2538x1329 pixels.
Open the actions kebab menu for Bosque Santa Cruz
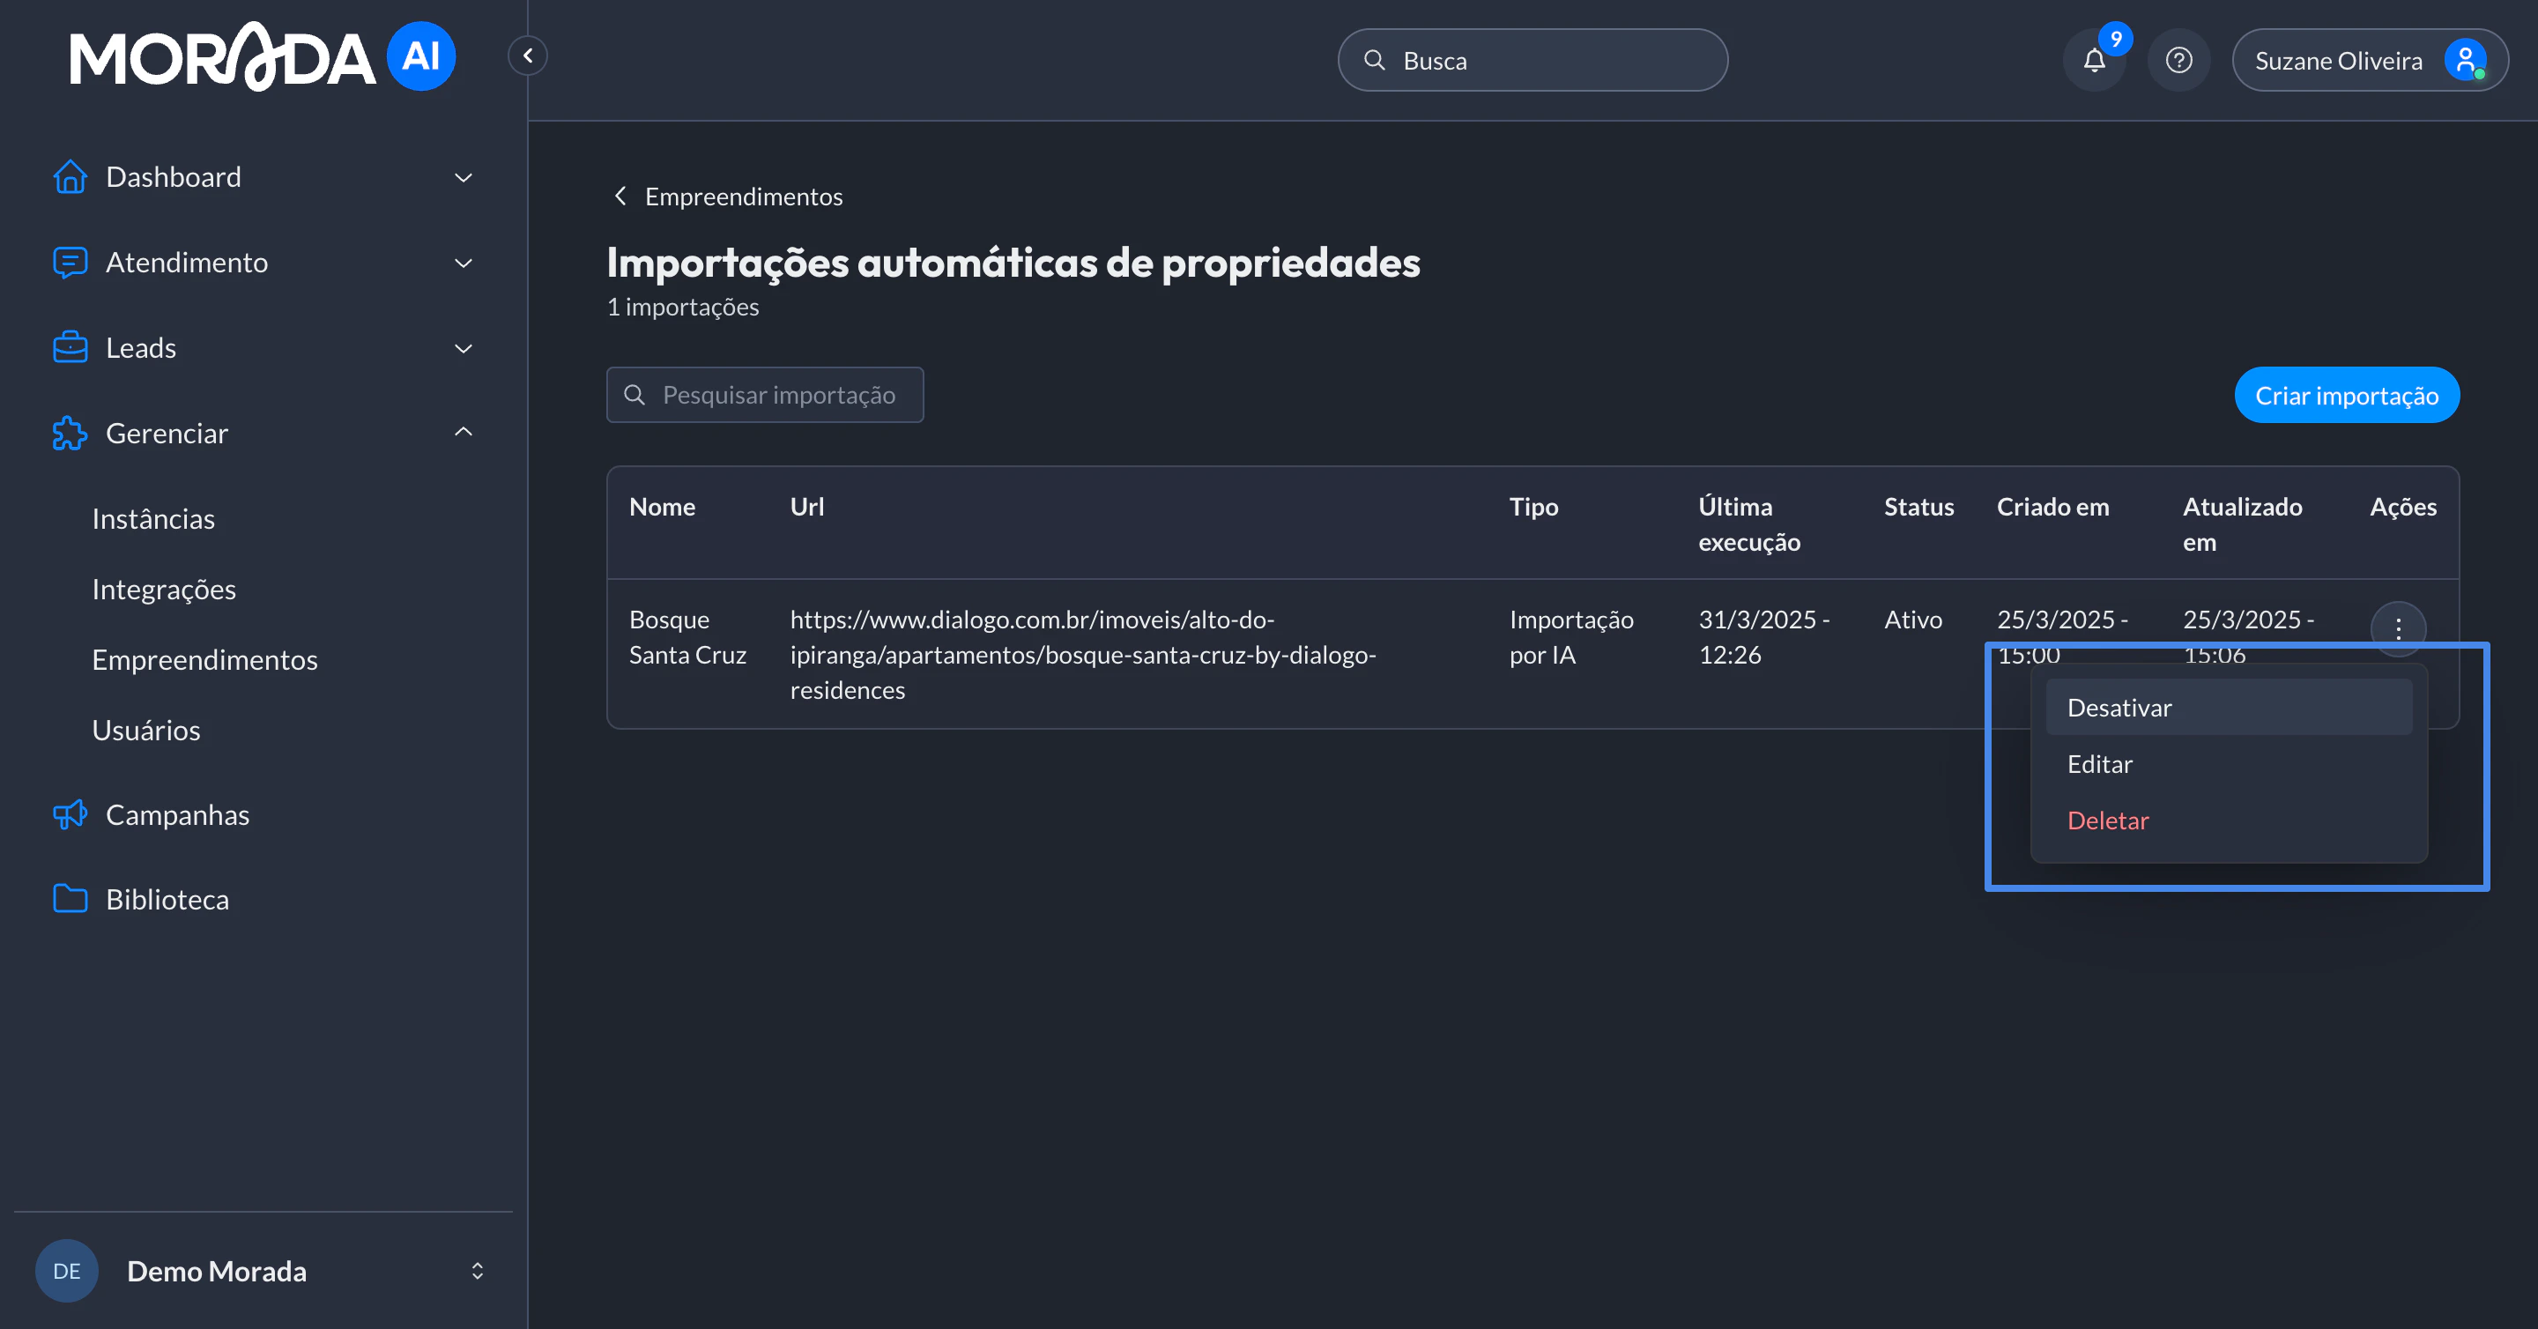(x=2400, y=628)
